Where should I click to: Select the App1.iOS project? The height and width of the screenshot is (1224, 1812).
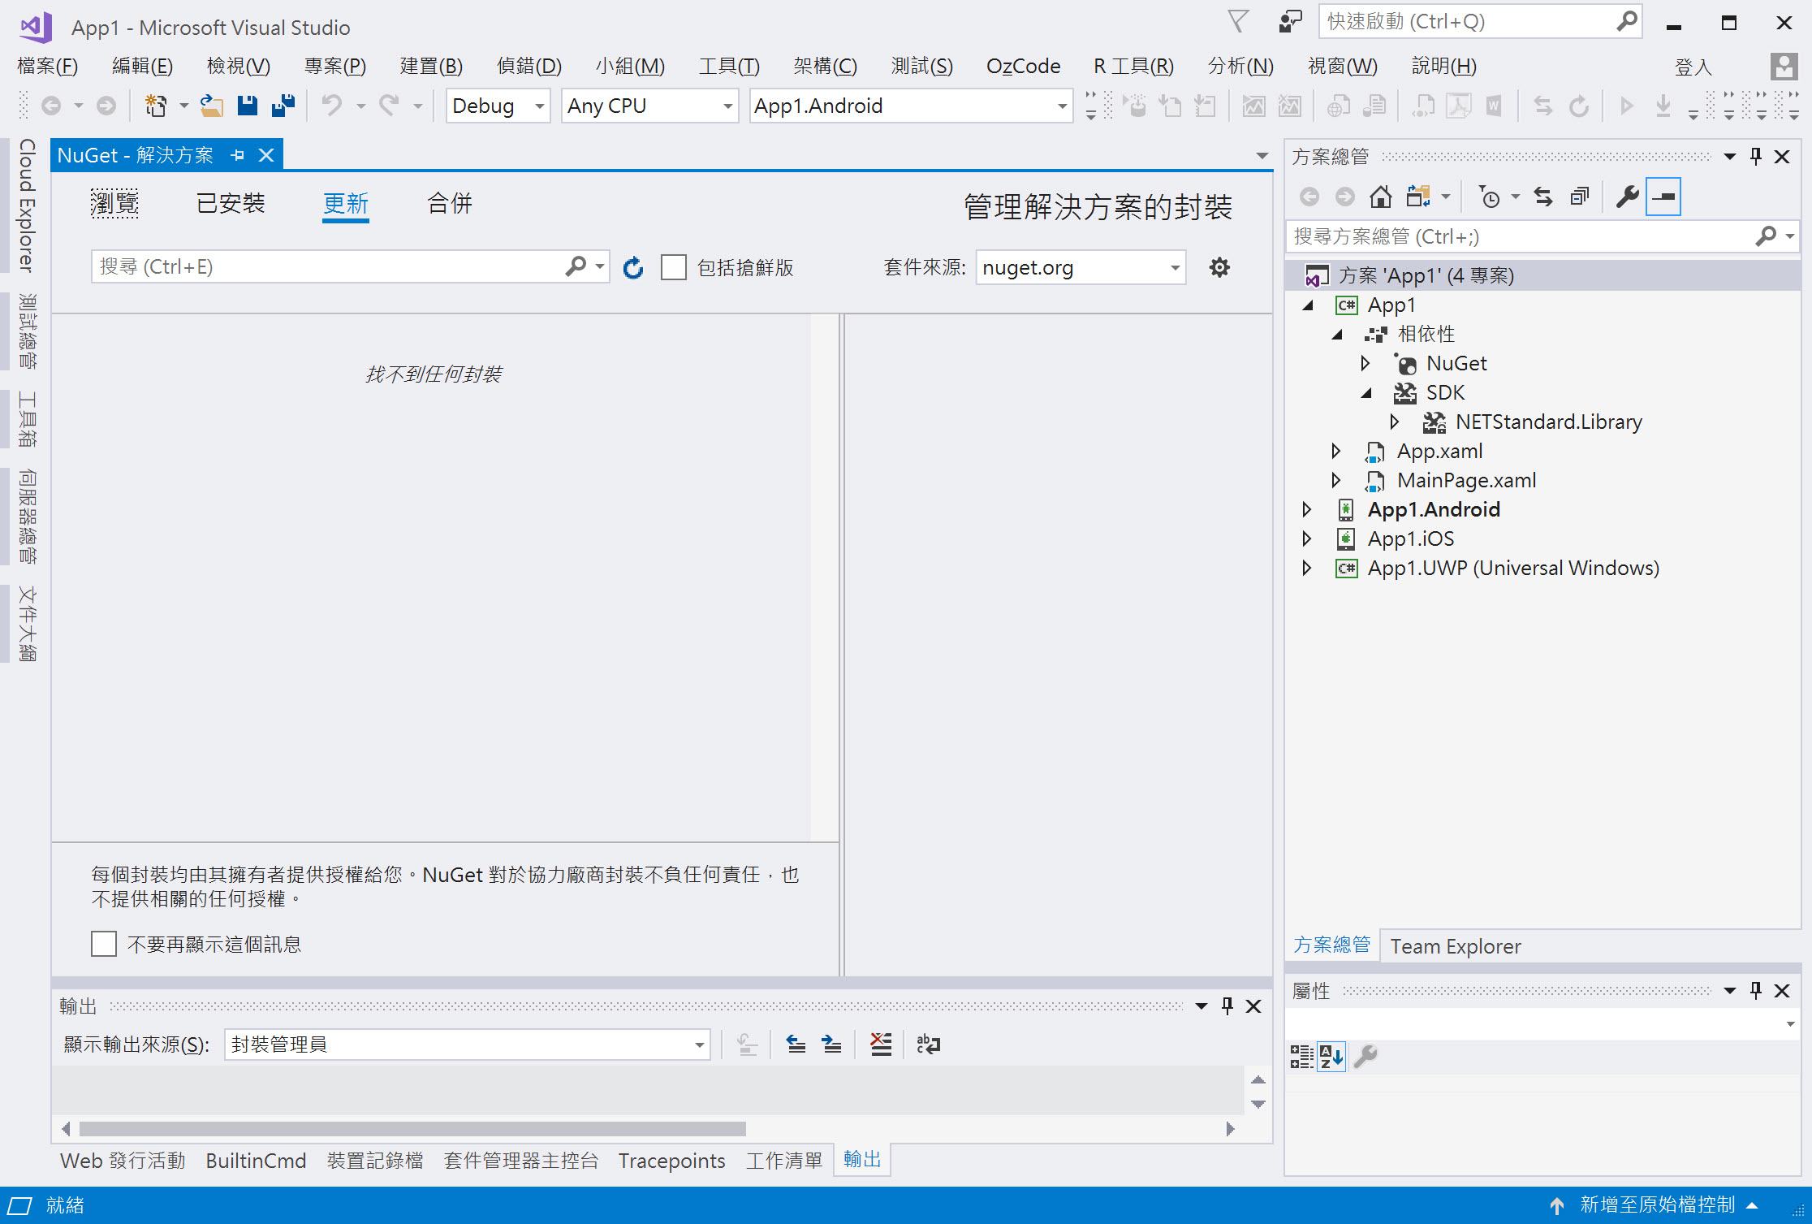coord(1410,538)
